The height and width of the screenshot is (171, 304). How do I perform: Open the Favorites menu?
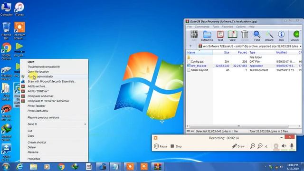(x=228, y=27)
